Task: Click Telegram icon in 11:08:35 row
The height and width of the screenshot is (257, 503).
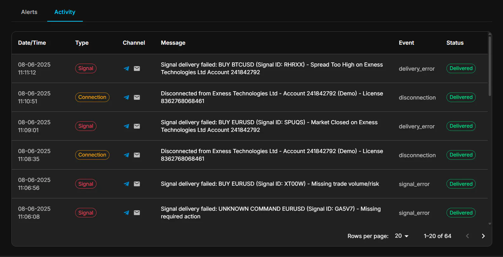Action: pyautogui.click(x=126, y=155)
